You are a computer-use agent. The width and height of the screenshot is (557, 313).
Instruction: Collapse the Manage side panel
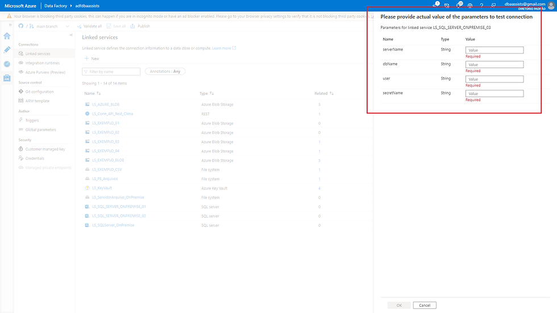pyautogui.click(x=71, y=35)
